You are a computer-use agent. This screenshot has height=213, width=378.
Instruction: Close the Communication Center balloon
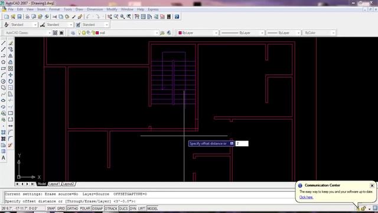pos(372,185)
